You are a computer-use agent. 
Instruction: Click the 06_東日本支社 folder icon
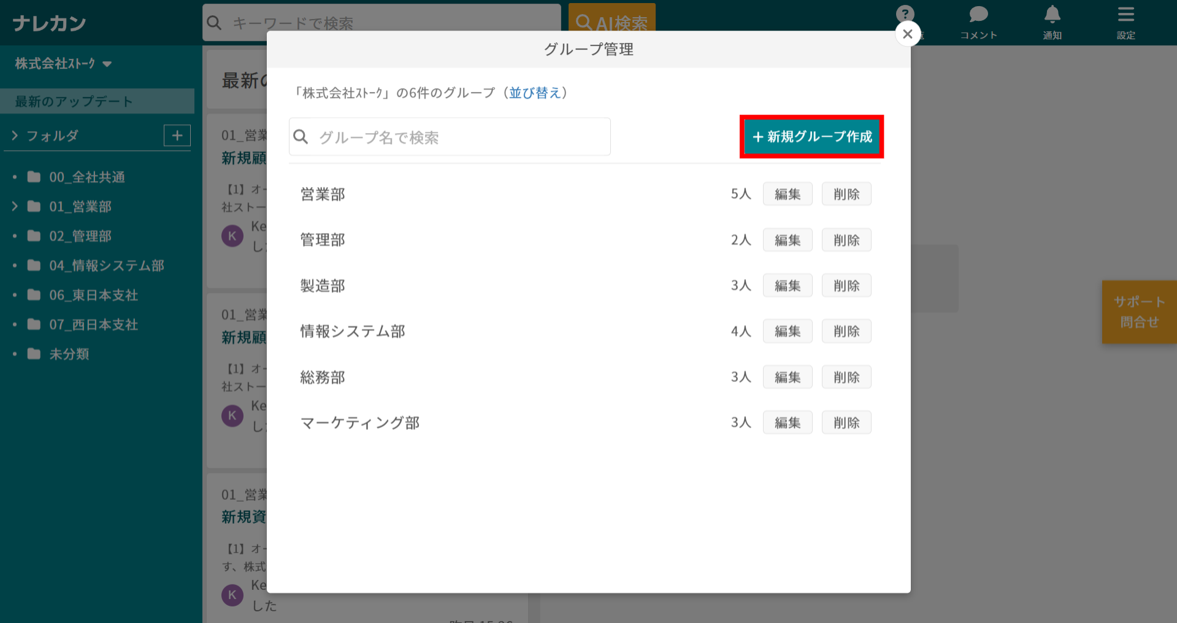(34, 295)
